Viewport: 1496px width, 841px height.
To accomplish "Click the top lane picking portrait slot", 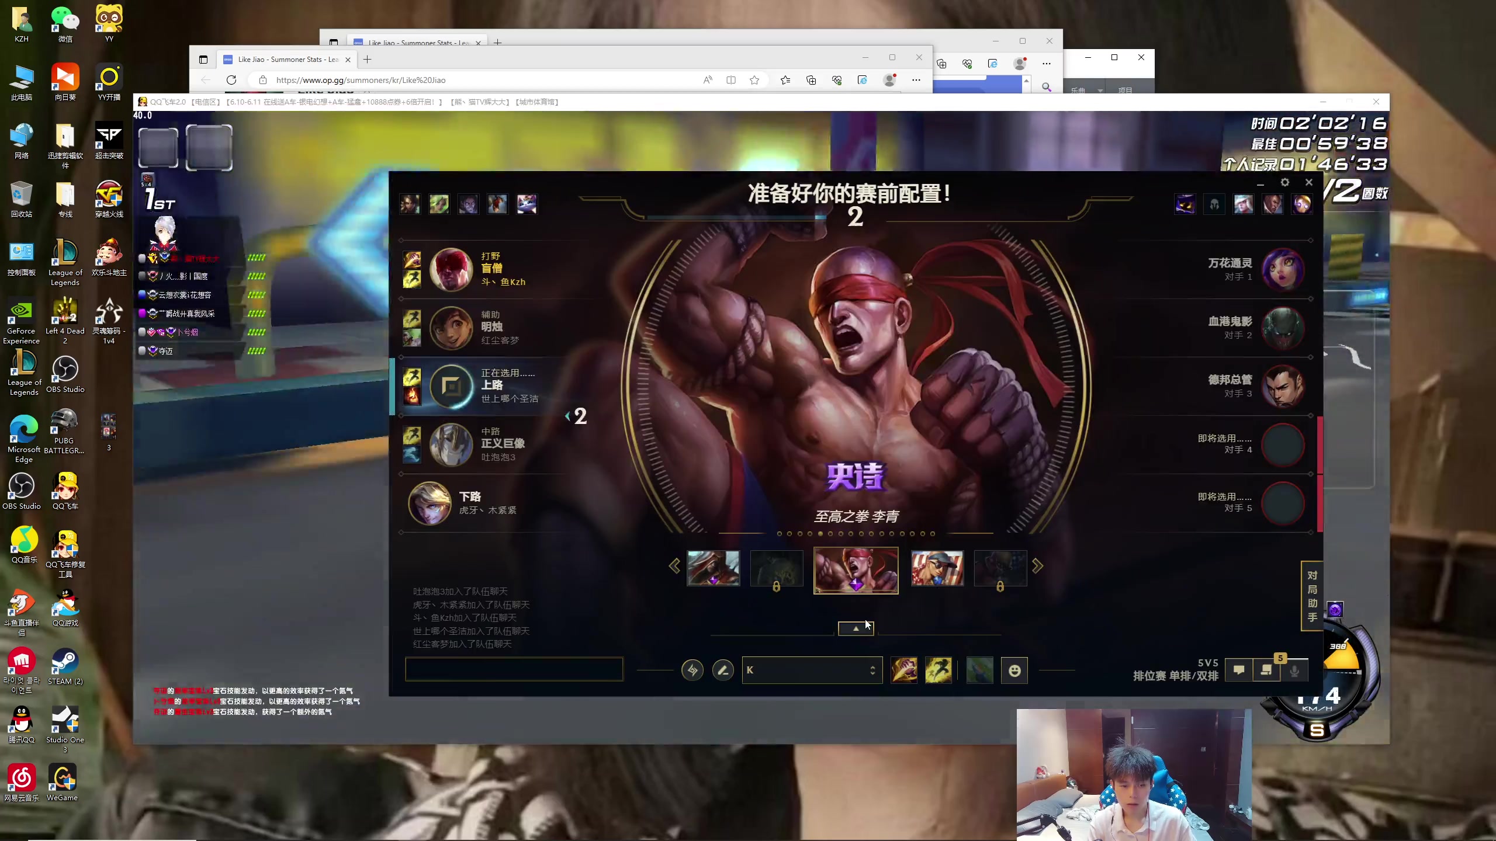I will click(451, 386).
